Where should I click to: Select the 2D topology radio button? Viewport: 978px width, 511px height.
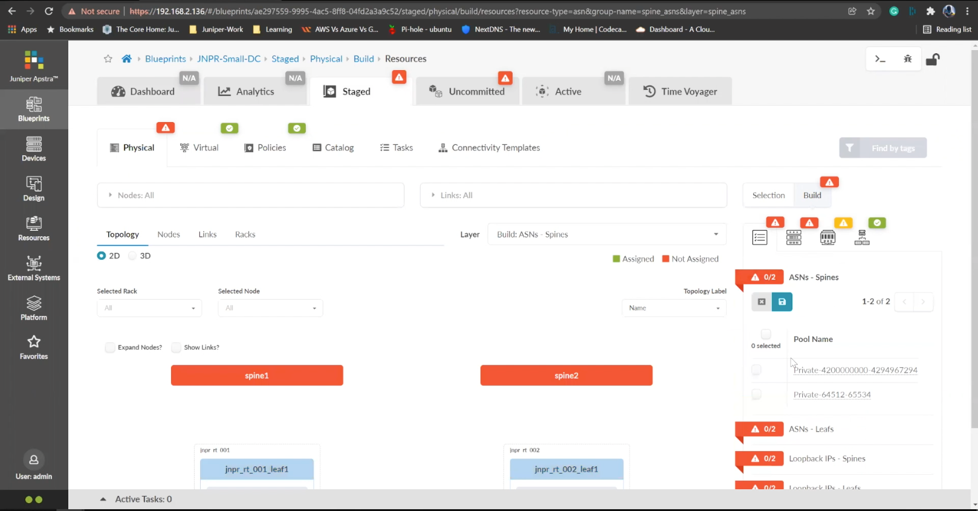pyautogui.click(x=102, y=256)
